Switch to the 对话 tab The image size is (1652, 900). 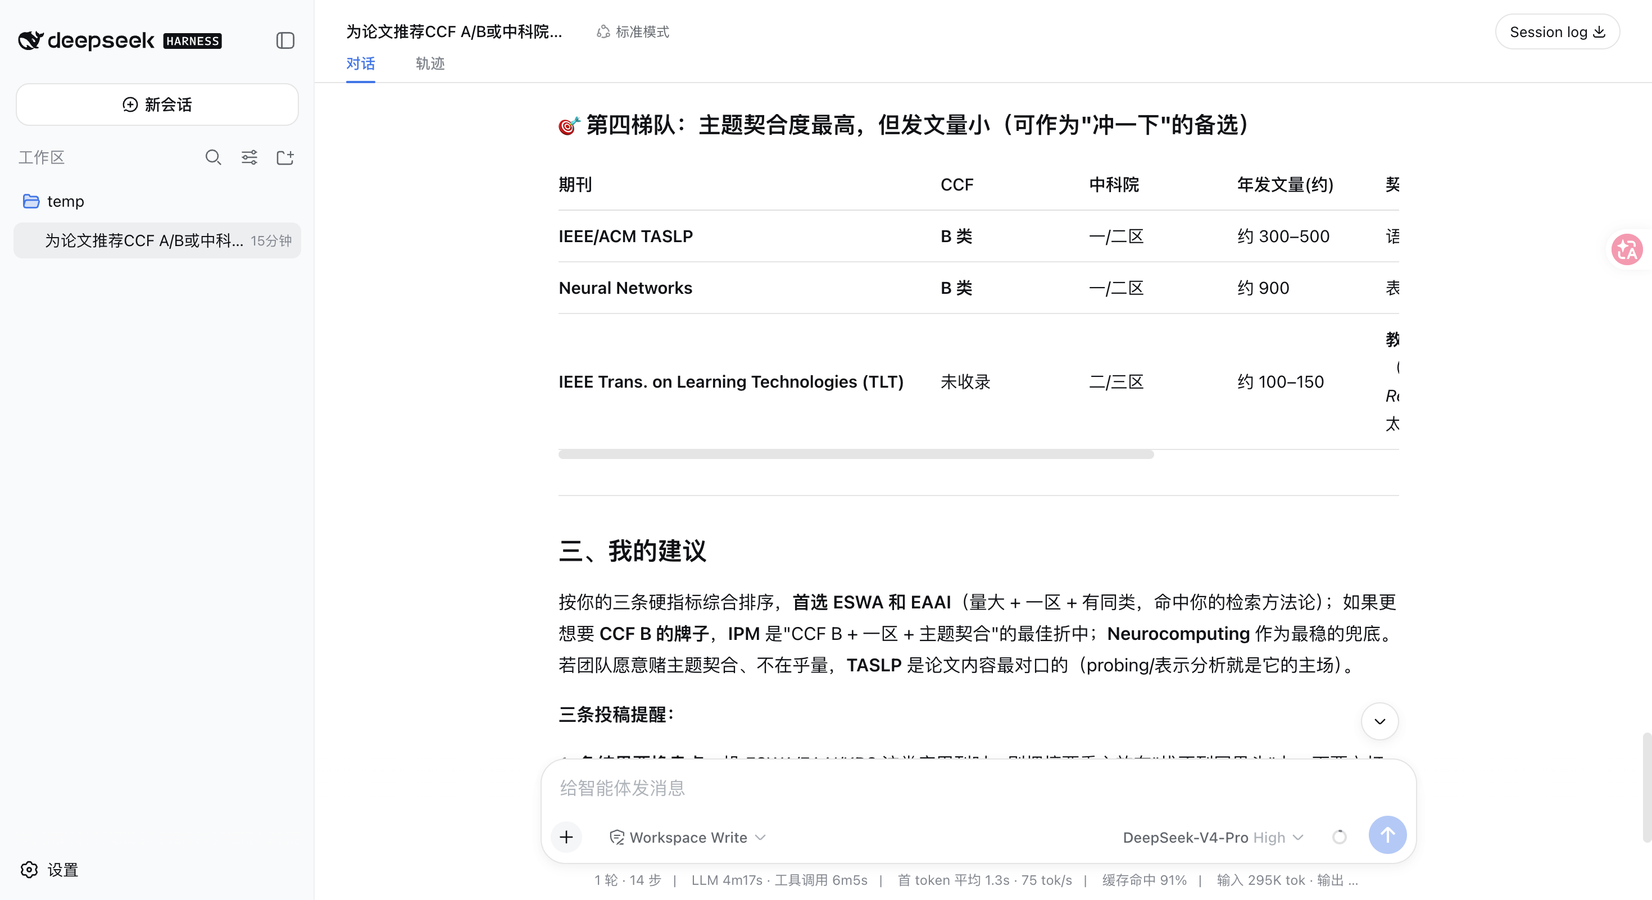(360, 63)
